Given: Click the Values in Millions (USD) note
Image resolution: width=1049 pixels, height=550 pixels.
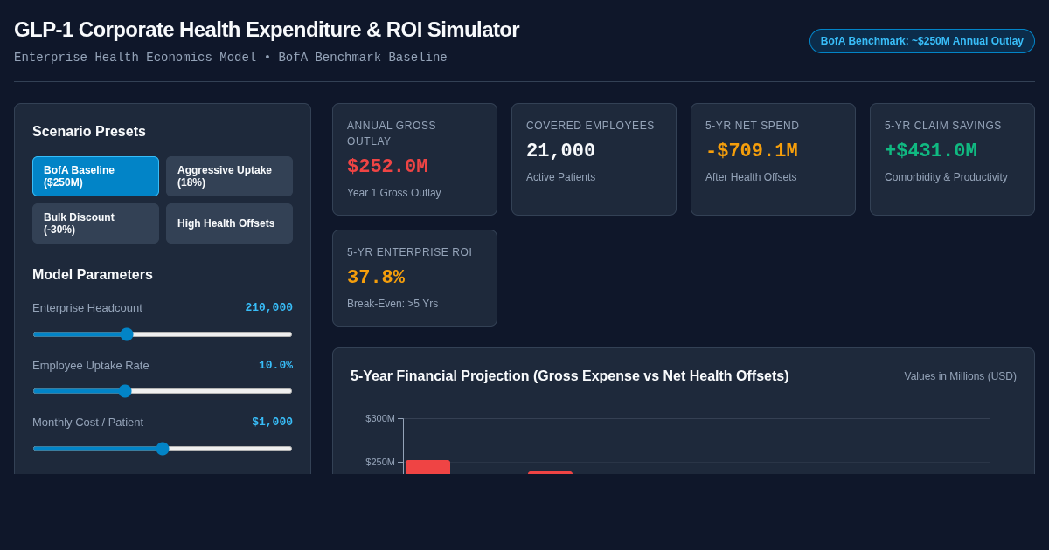Looking at the screenshot, I should 961,376.
